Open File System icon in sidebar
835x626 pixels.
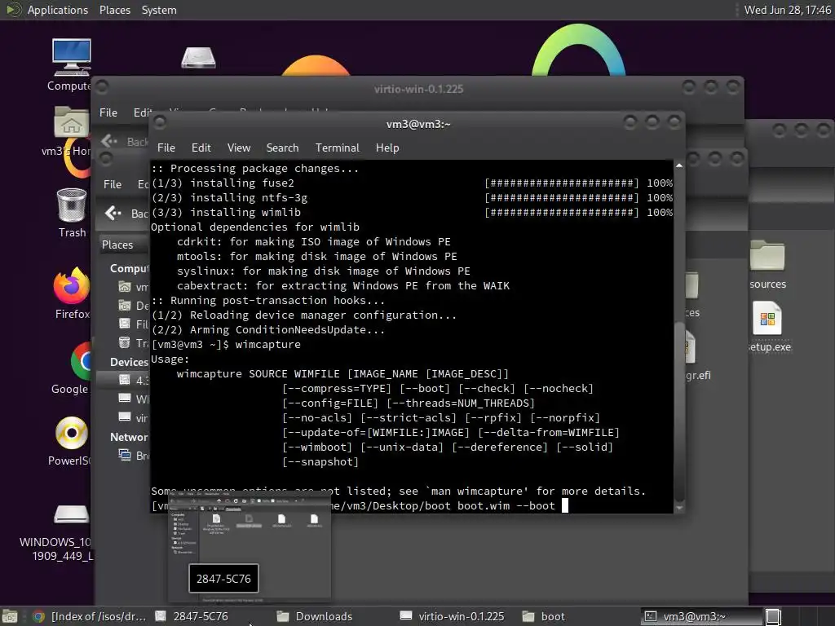pos(124,324)
